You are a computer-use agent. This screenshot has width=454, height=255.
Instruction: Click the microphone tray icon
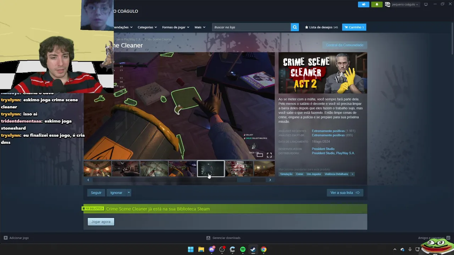pos(410,249)
